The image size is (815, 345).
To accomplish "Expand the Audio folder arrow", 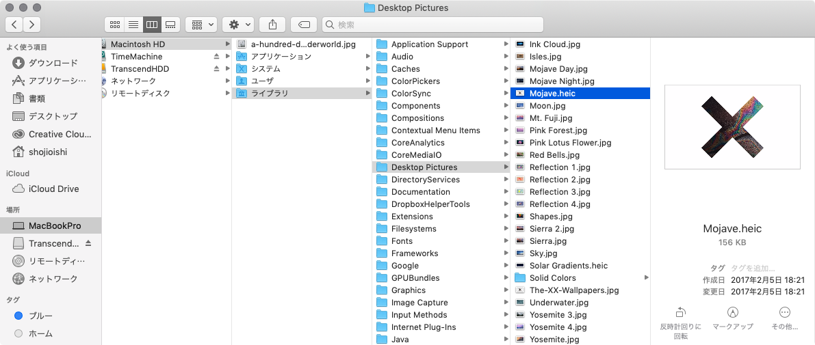I will click(506, 57).
